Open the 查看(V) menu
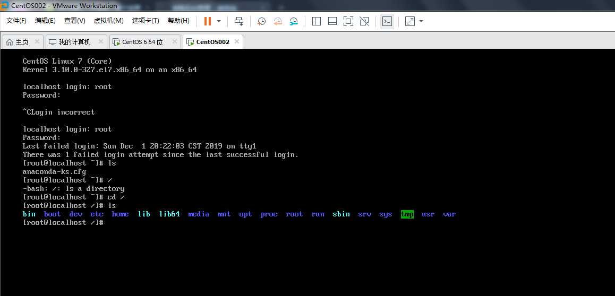The image size is (615, 296). click(x=74, y=21)
